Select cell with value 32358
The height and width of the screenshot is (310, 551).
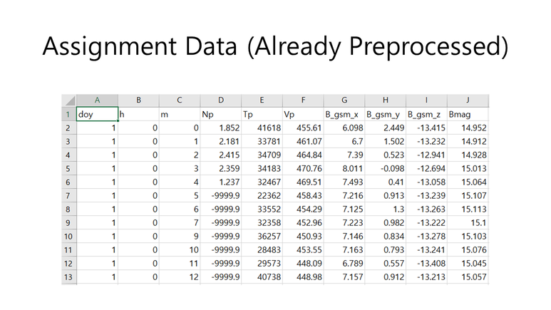[262, 223]
